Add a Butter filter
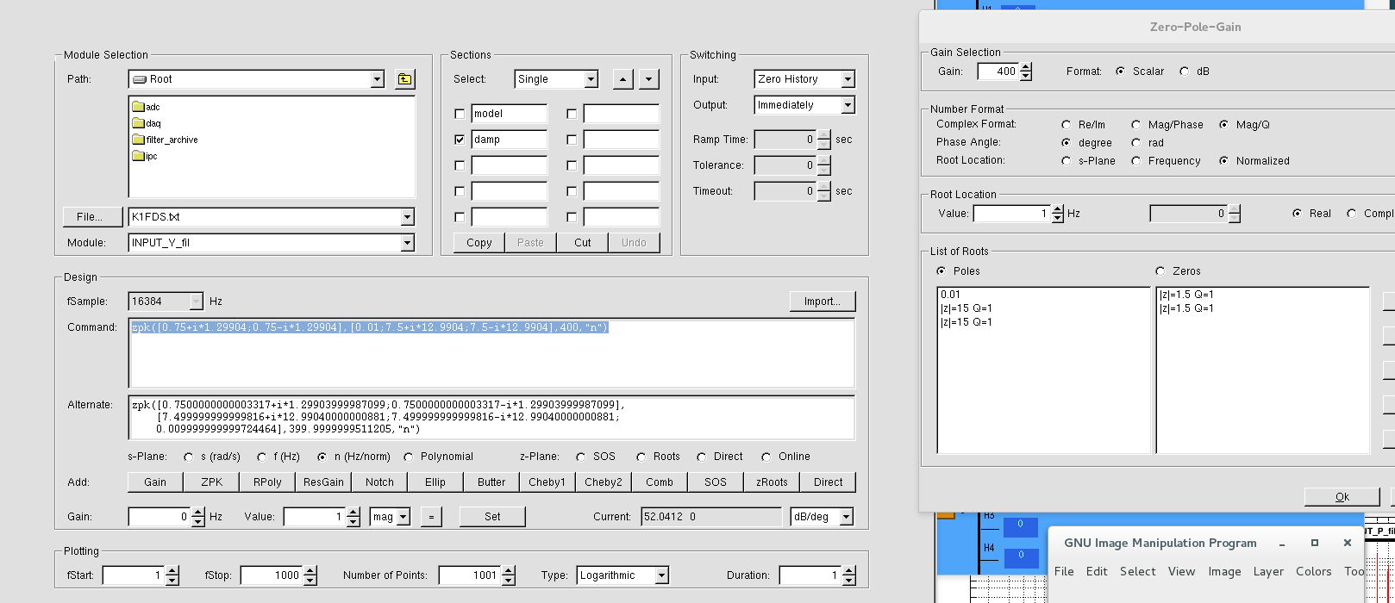 [491, 482]
